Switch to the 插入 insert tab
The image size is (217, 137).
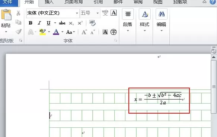point(49,2)
